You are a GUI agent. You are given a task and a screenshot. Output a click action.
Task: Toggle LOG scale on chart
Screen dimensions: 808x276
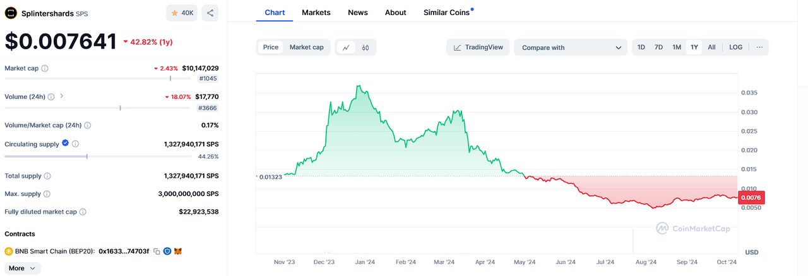click(x=736, y=47)
